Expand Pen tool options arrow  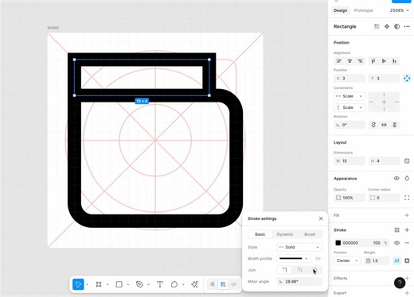click(x=148, y=284)
